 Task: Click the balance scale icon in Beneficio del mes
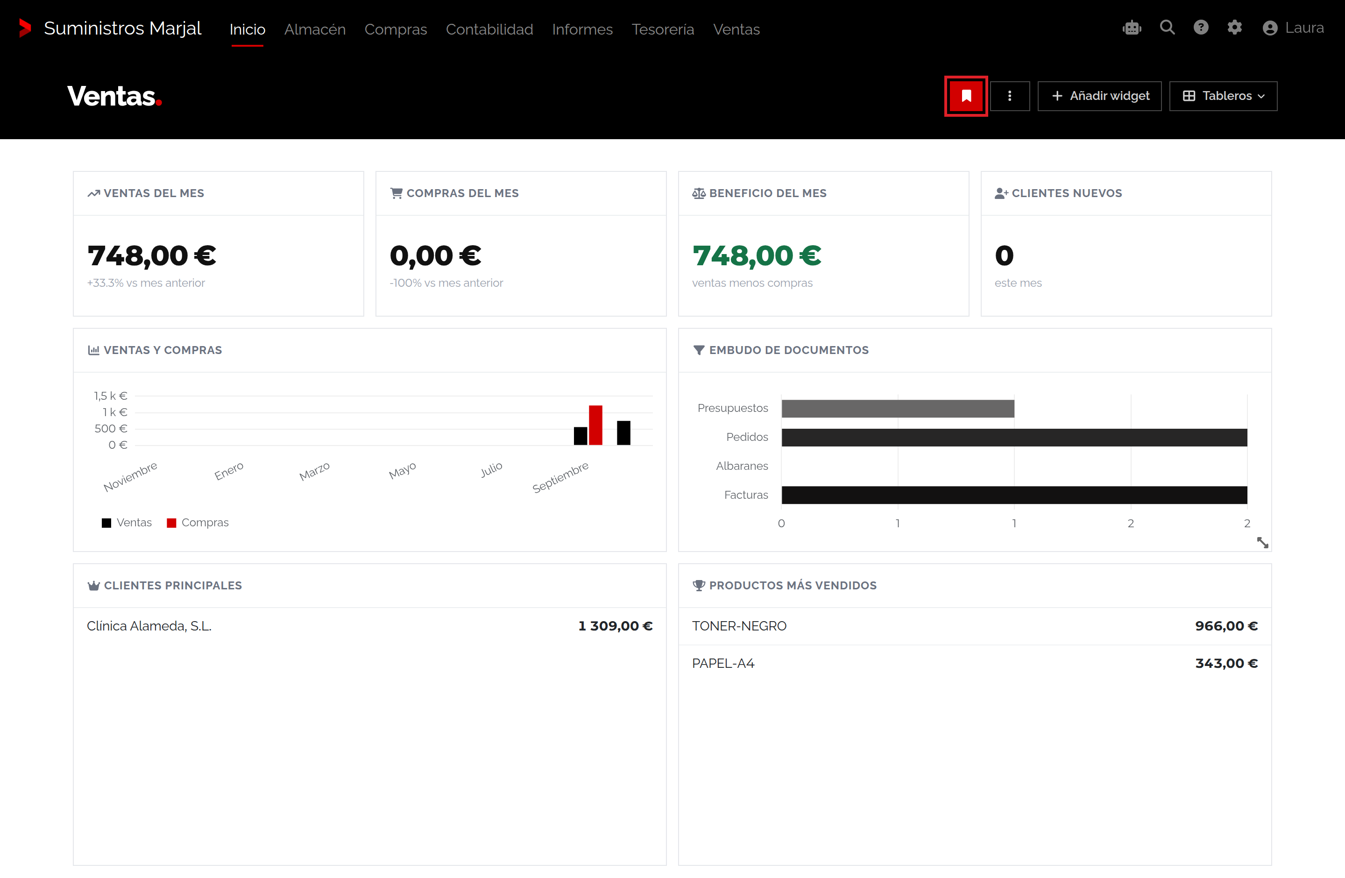pyautogui.click(x=699, y=193)
